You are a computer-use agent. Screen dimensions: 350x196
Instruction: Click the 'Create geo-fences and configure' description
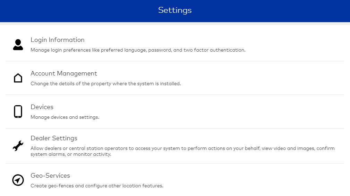click(97, 186)
